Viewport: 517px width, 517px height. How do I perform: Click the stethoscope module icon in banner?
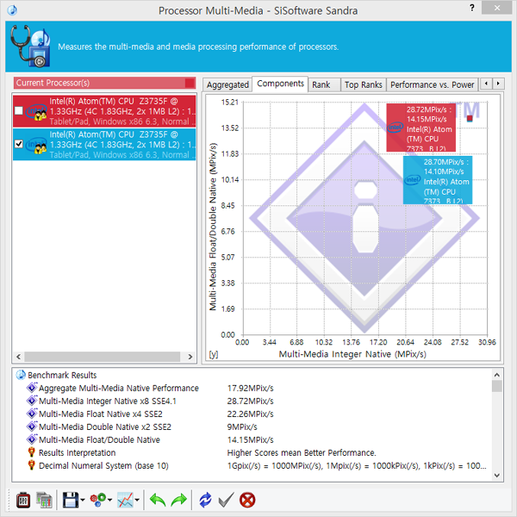click(30, 47)
